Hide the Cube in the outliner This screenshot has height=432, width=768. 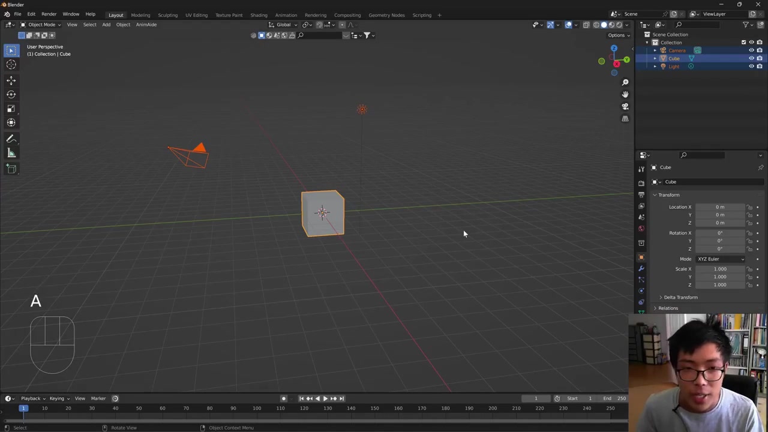[x=751, y=58]
